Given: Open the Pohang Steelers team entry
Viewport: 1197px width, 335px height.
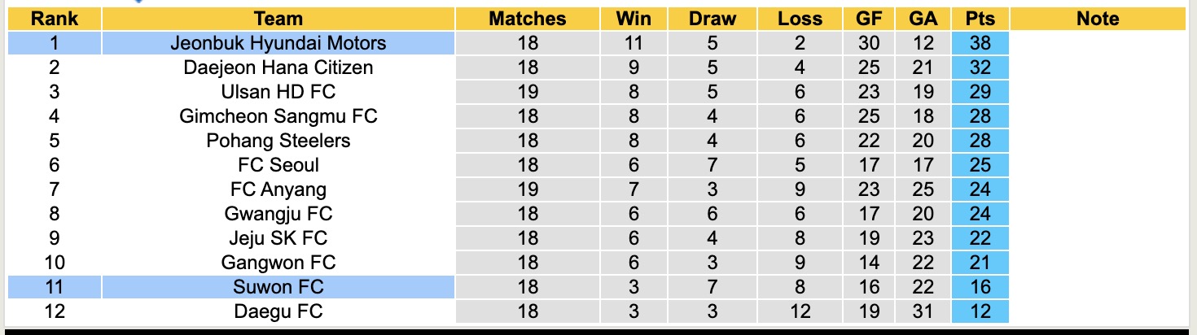Looking at the screenshot, I should [x=278, y=141].
